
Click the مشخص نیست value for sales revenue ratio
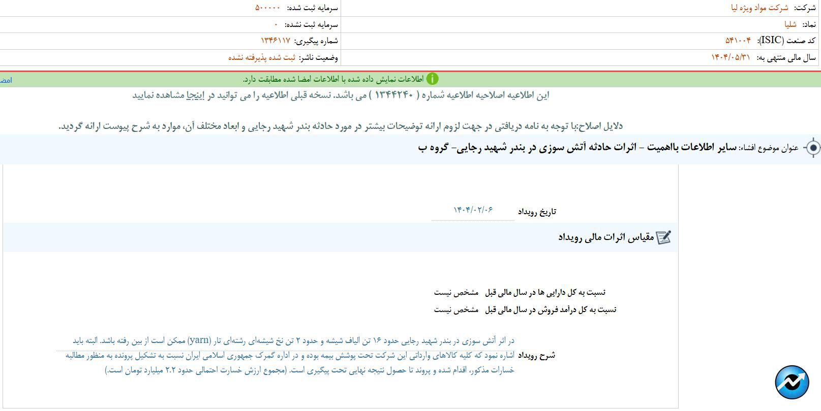tap(456, 310)
